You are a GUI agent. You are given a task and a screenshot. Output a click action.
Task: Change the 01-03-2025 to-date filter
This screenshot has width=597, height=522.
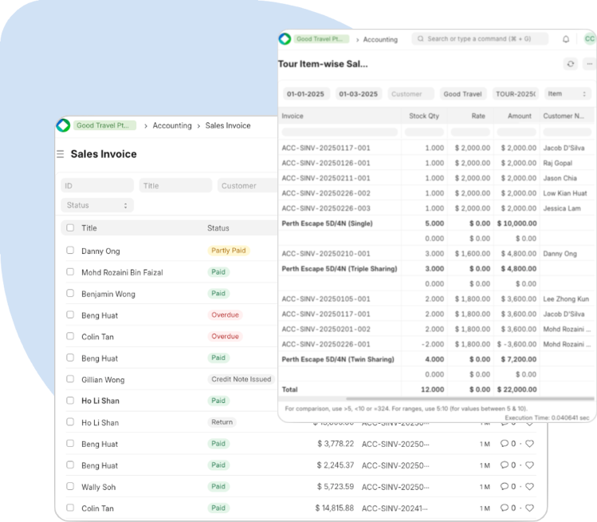[x=358, y=94]
